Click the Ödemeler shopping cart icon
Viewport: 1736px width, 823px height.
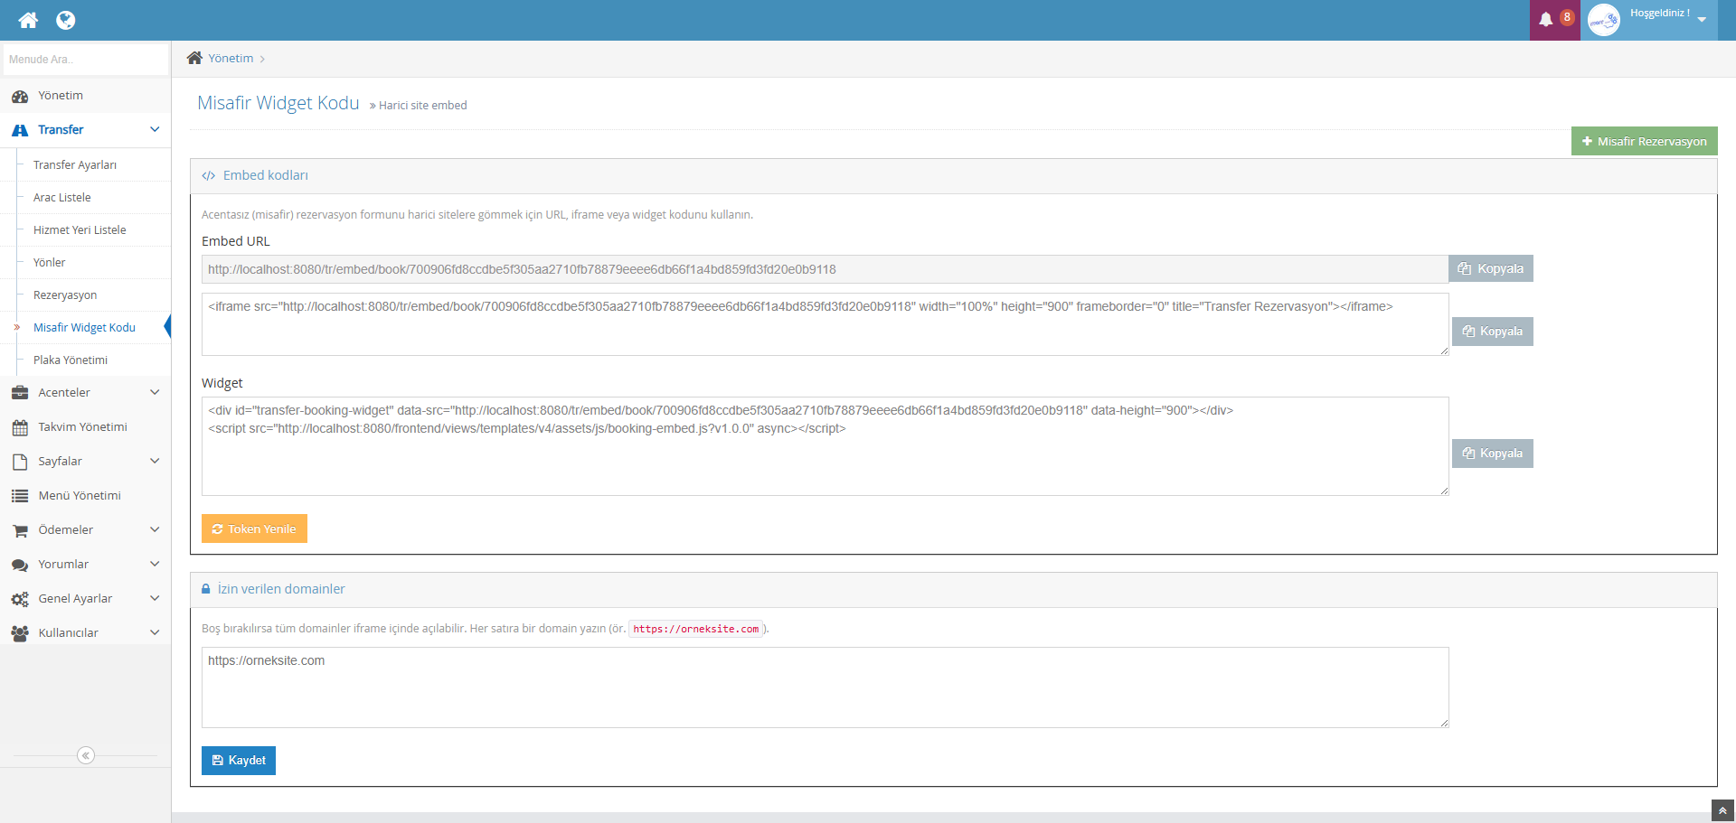[20, 530]
